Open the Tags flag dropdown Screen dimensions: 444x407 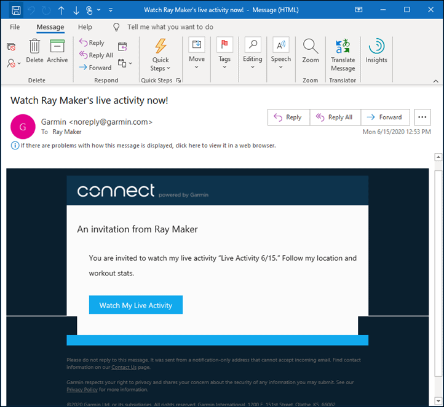(224, 53)
